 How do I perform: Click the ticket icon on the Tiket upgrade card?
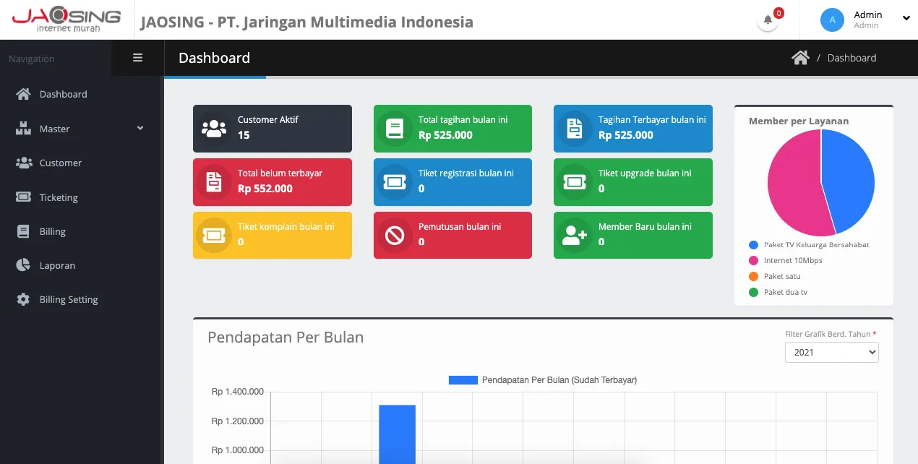575,182
